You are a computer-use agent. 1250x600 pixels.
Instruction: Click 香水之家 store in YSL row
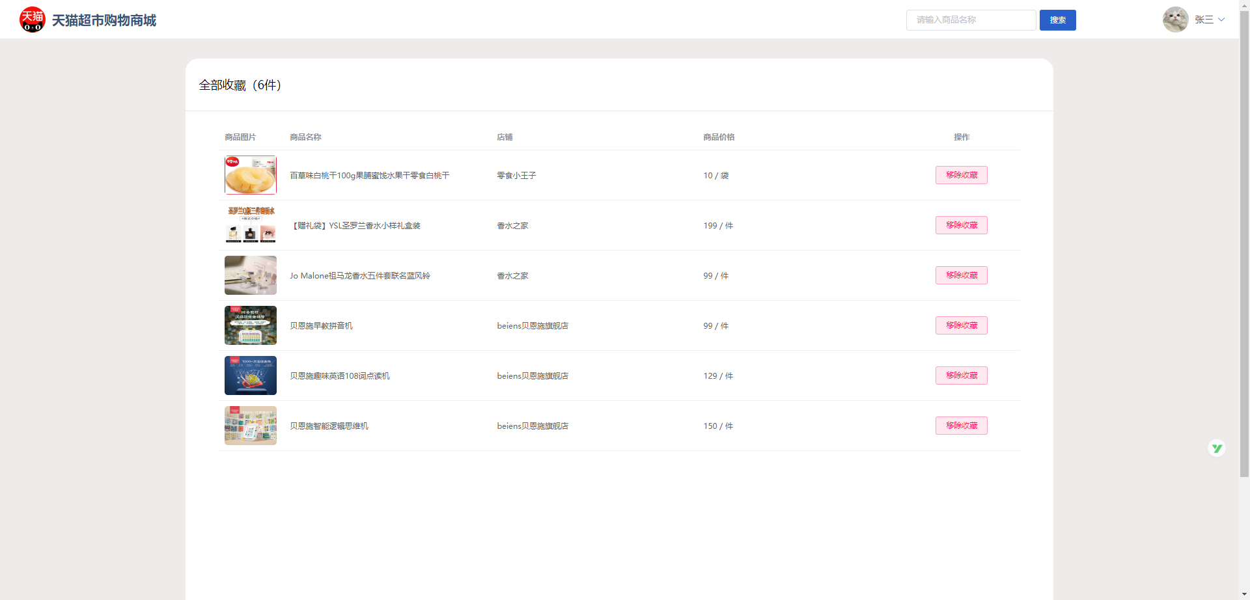click(512, 226)
